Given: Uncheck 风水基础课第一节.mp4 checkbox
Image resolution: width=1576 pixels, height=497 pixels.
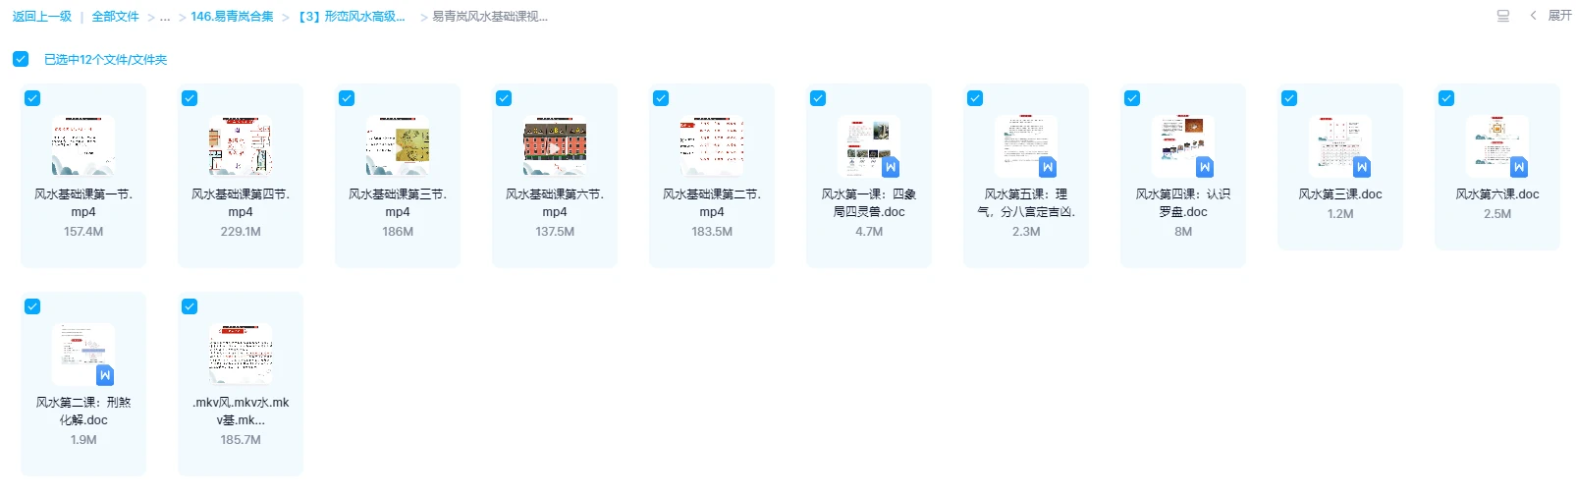Looking at the screenshot, I should [32, 98].
